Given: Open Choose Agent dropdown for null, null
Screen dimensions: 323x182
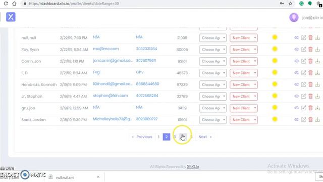Looking at the screenshot, I should (213, 38).
